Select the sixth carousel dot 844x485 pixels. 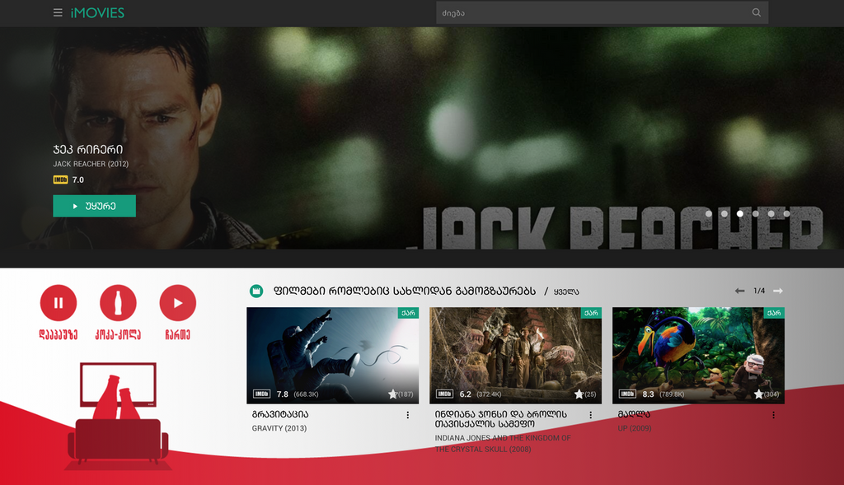click(787, 214)
